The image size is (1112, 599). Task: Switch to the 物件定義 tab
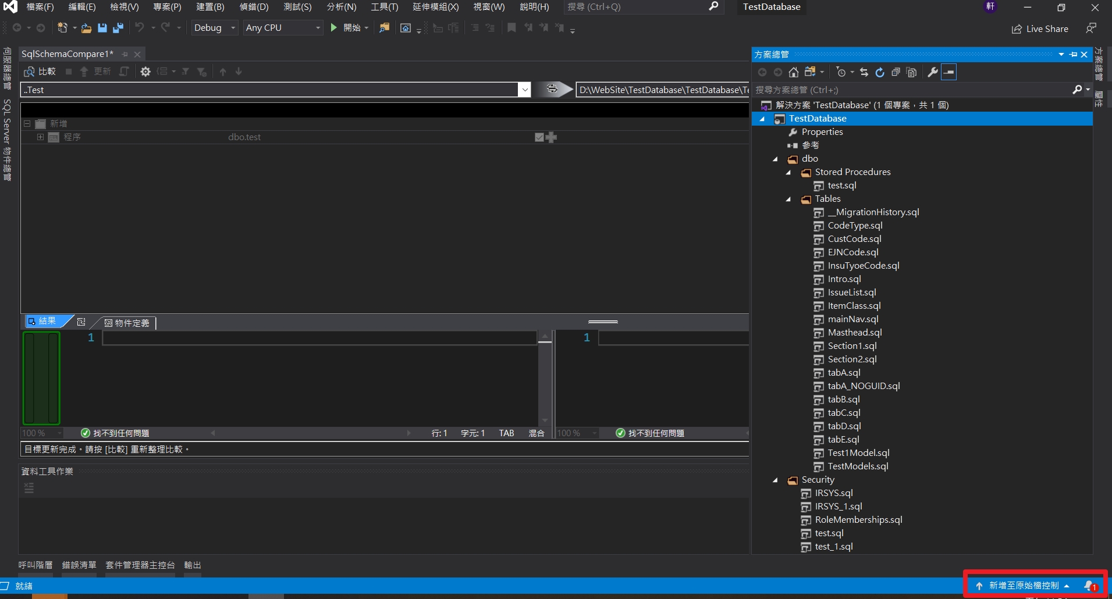point(127,323)
